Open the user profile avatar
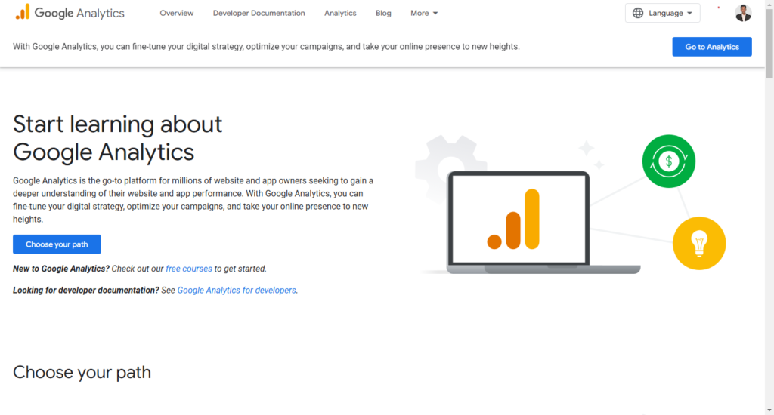Screen dimensions: 774x415 click(743, 13)
